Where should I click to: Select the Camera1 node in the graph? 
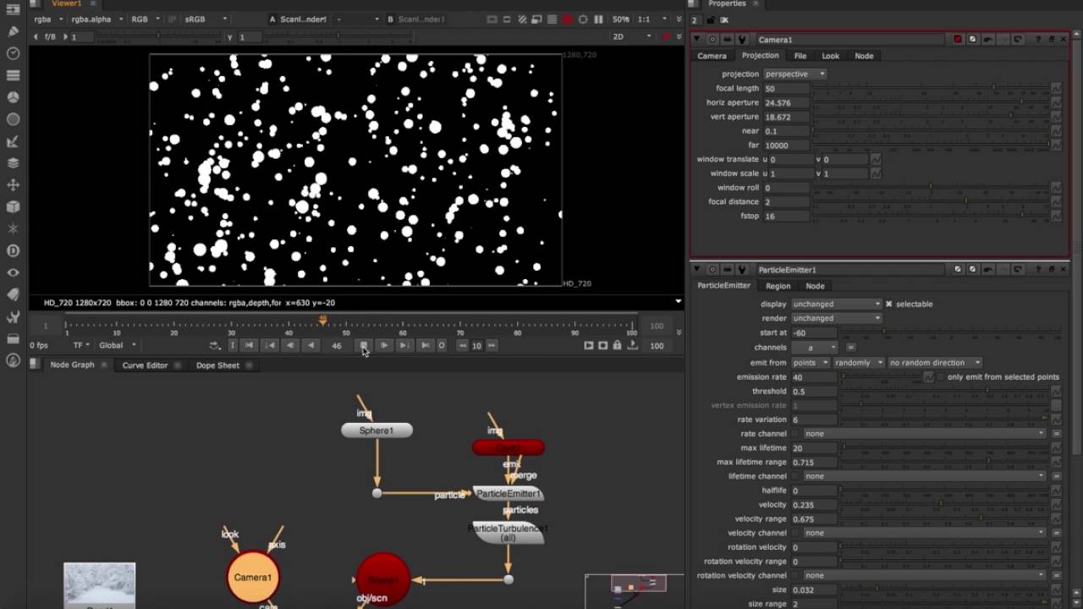click(253, 578)
